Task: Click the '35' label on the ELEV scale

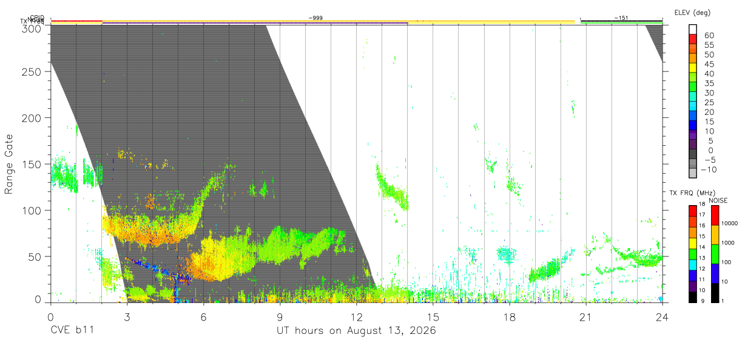Action: click(709, 83)
